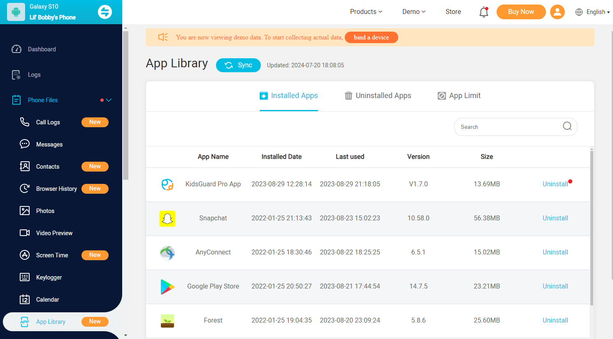This screenshot has height=339, width=613.
Task: Switch device using the swap arrows icon
Action: point(105,12)
